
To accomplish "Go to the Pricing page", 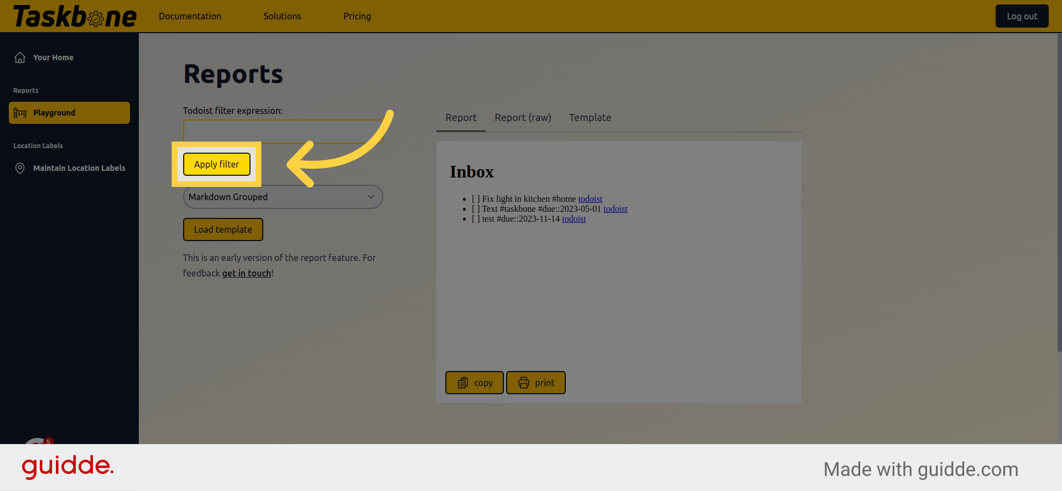I will [x=357, y=17].
